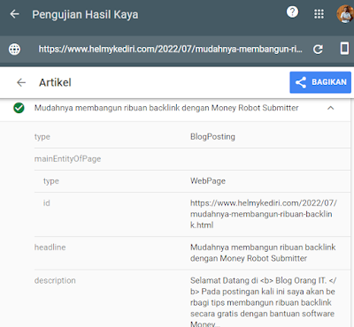Select the description value starting Selamat Datang
The image size is (354, 327).
(263, 301)
